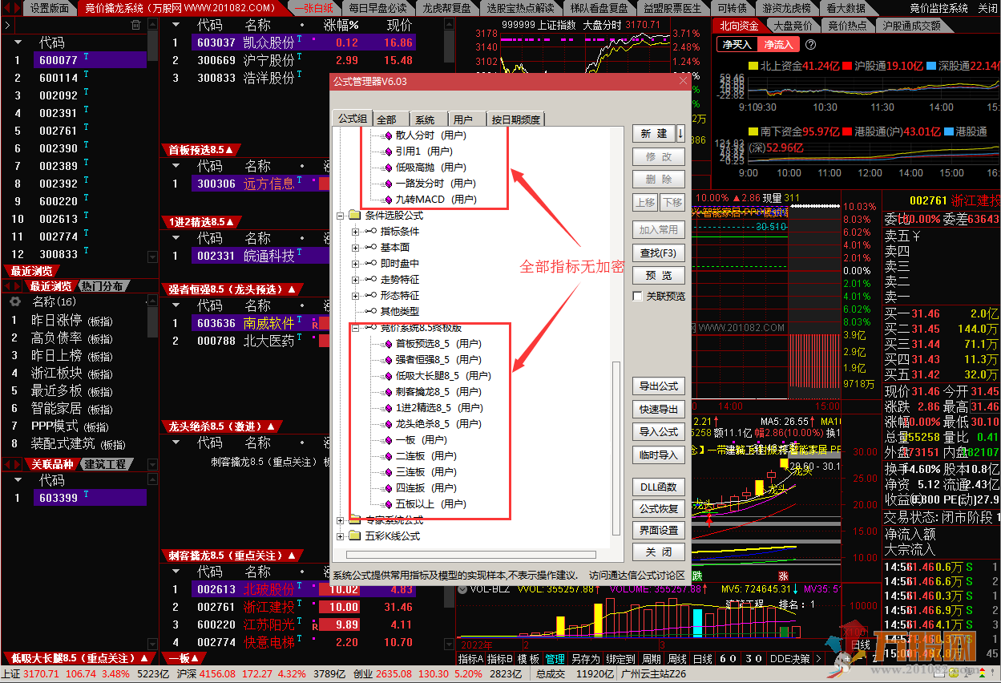The image size is (1001, 683).
Task: Expand the 形态特征 tree node
Action: [356, 296]
